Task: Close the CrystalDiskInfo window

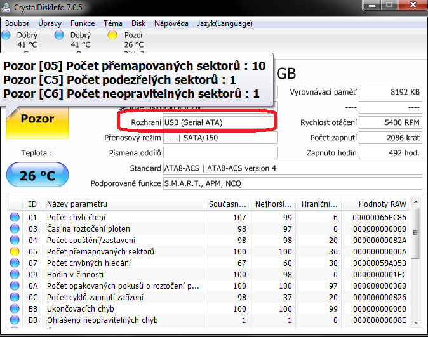Action: [x=413, y=5]
